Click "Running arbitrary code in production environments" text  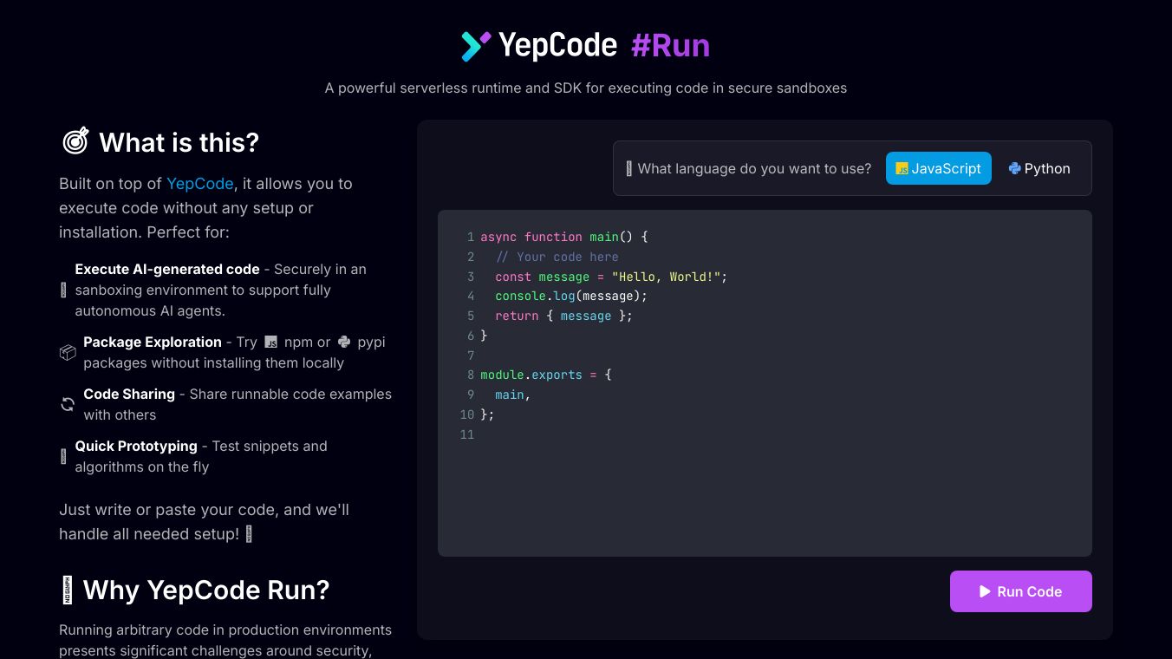point(225,630)
